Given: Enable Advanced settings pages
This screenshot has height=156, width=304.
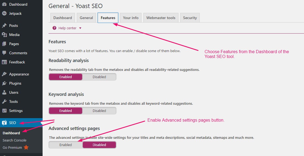Looking at the screenshot, I should coord(65,145).
